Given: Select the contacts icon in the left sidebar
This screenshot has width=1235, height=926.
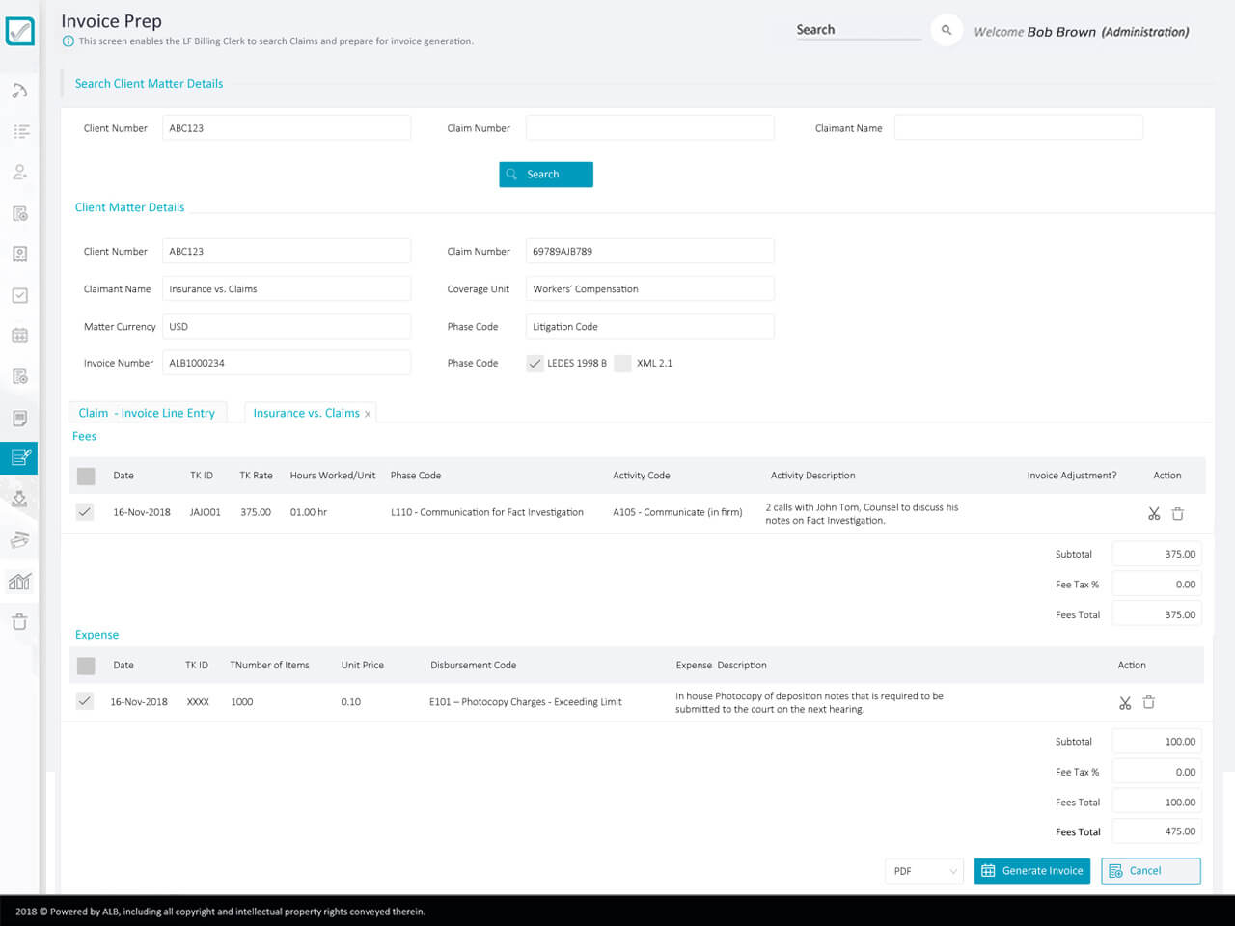Looking at the screenshot, I should (19, 172).
